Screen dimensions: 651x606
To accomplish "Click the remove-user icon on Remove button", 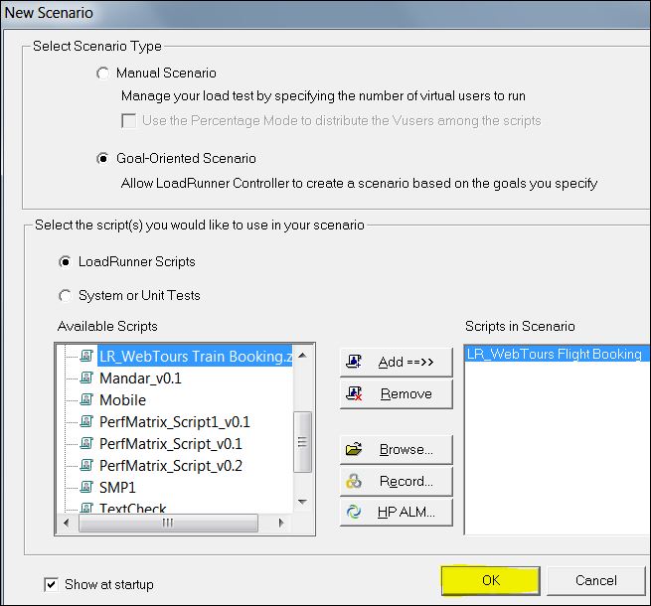I will click(354, 393).
